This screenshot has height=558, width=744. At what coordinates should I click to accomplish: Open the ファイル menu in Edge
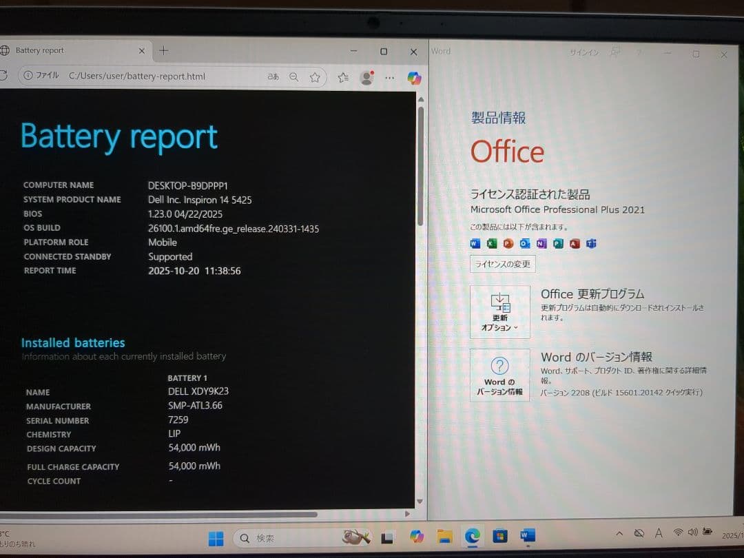pyautogui.click(x=44, y=76)
